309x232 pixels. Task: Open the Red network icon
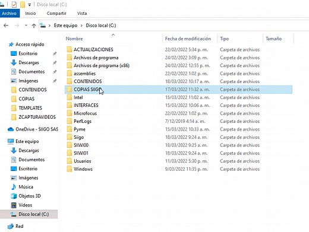(x=11, y=226)
